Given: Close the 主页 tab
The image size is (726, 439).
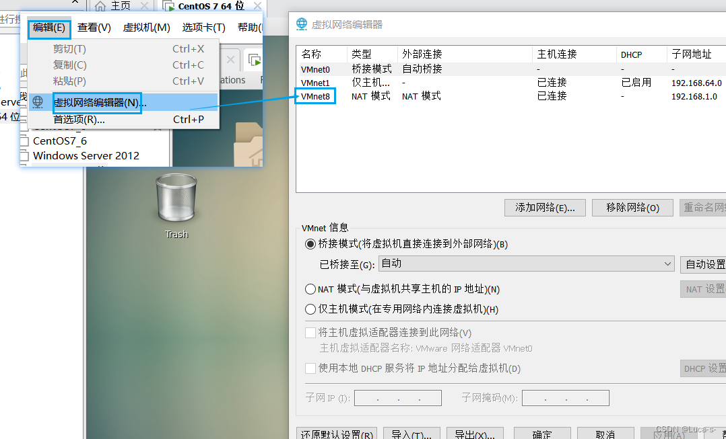Looking at the screenshot, I should pyautogui.click(x=144, y=6).
